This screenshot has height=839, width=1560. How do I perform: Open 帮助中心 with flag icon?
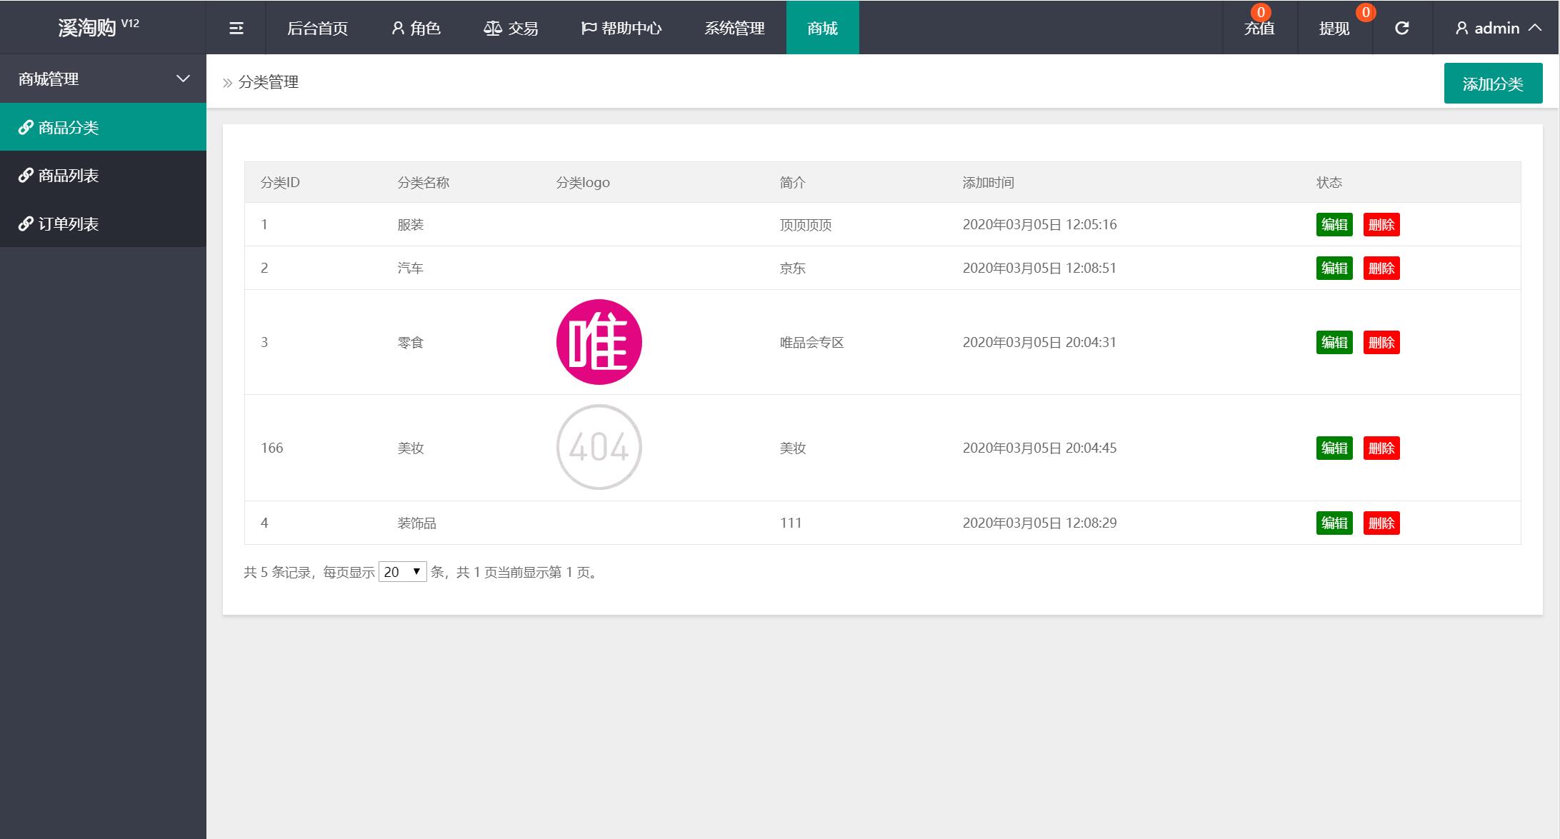(621, 28)
